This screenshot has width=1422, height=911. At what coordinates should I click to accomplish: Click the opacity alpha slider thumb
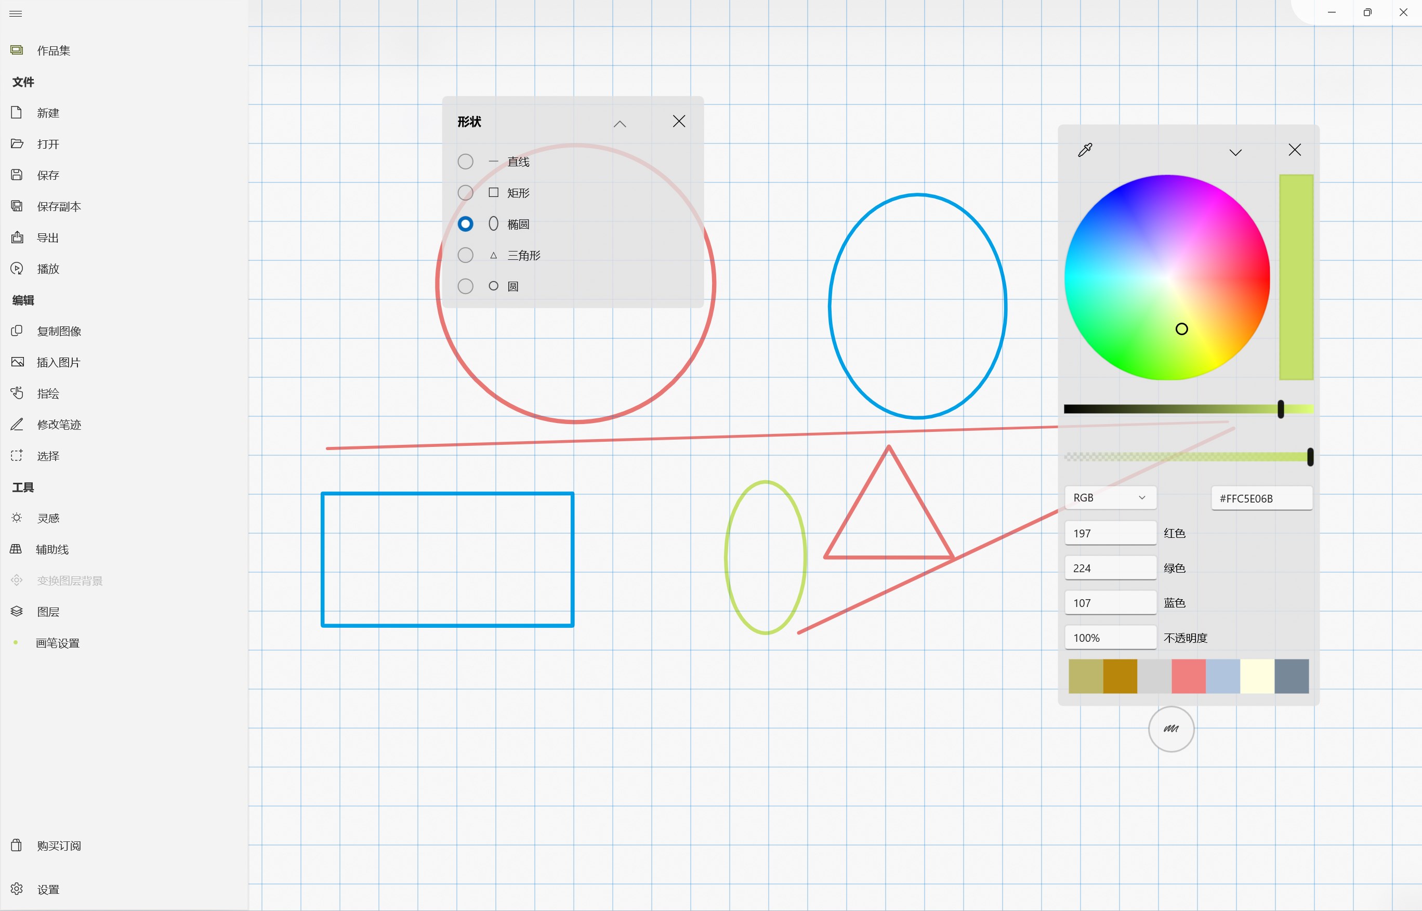tap(1310, 457)
